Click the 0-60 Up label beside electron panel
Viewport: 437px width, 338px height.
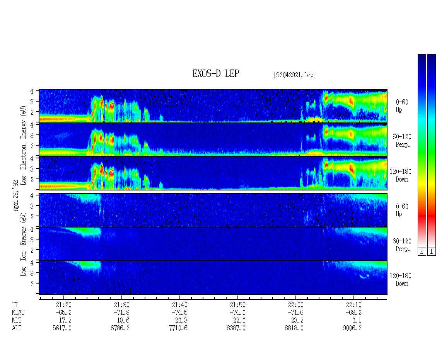pyautogui.click(x=402, y=106)
